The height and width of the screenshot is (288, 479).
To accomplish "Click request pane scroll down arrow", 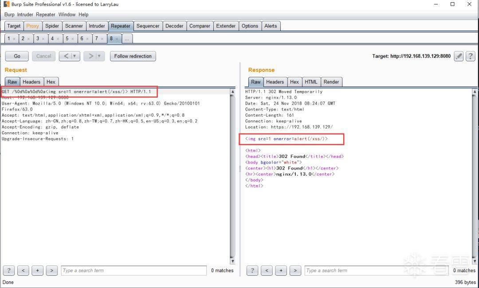I will pyautogui.click(x=232, y=261).
